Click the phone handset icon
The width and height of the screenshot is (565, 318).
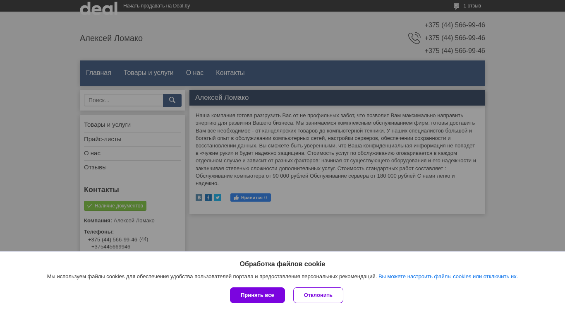click(x=414, y=38)
